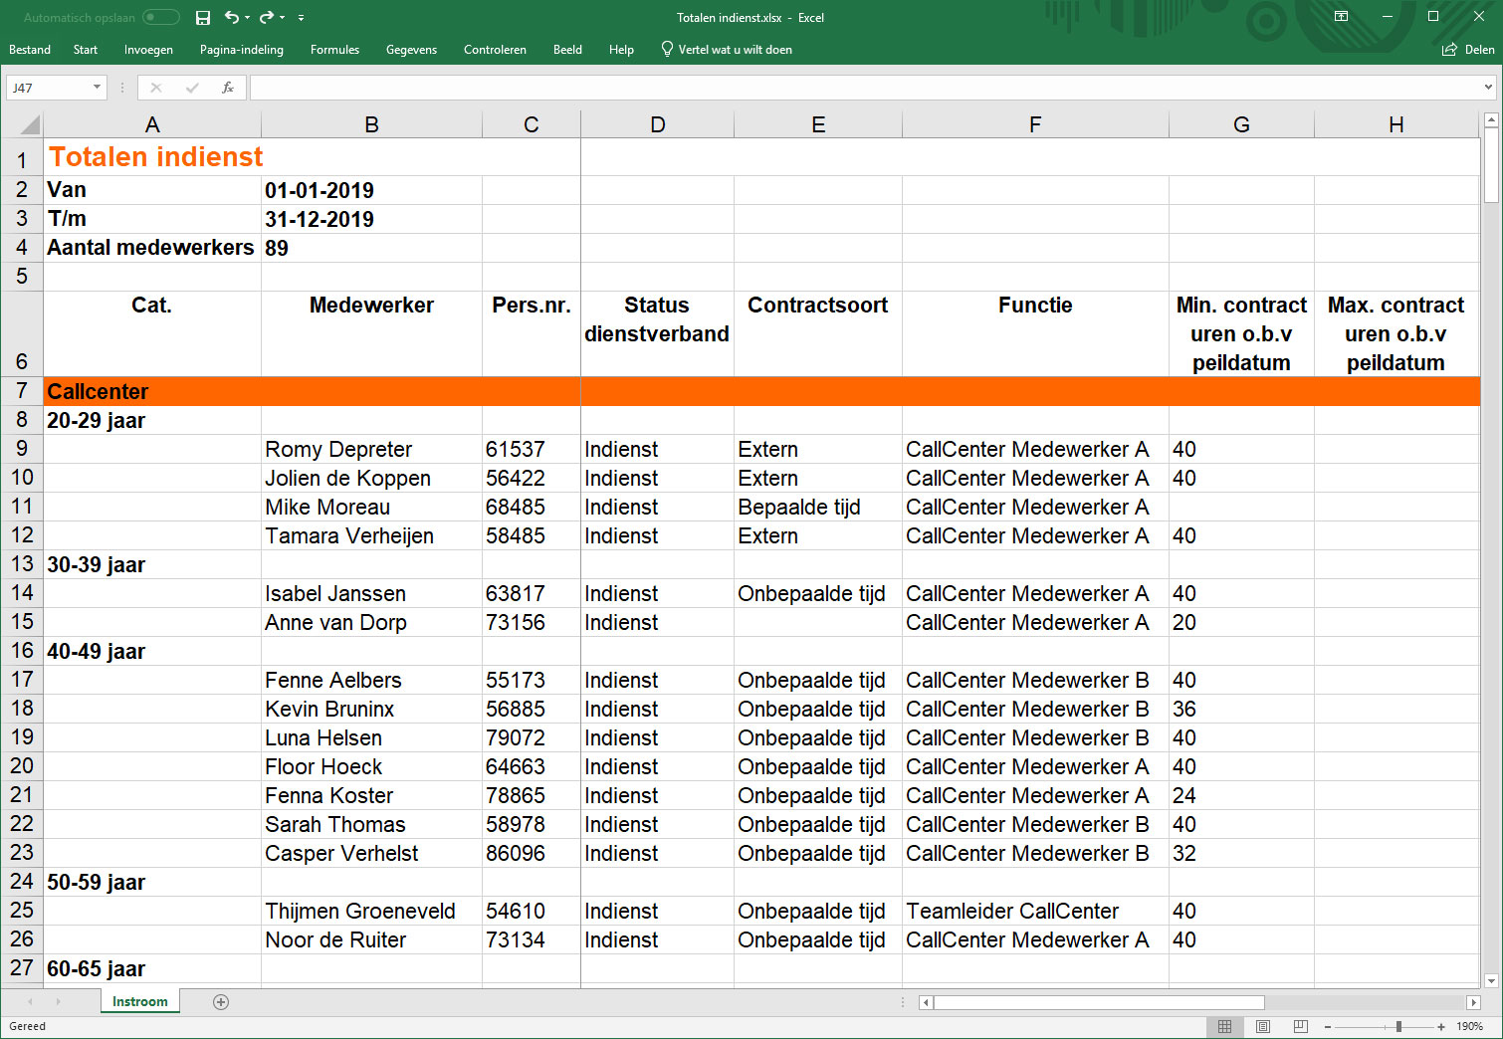The image size is (1503, 1039).
Task: Select the cell with date 01-01-2019
Action: (371, 190)
